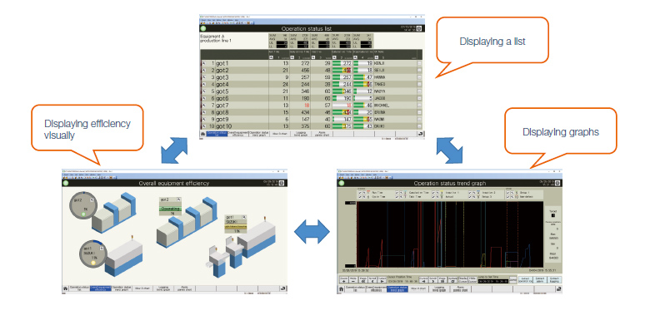This screenshot has height=315, width=650.
Task: Select Operation status list tab in status list window
Action: 217,134
